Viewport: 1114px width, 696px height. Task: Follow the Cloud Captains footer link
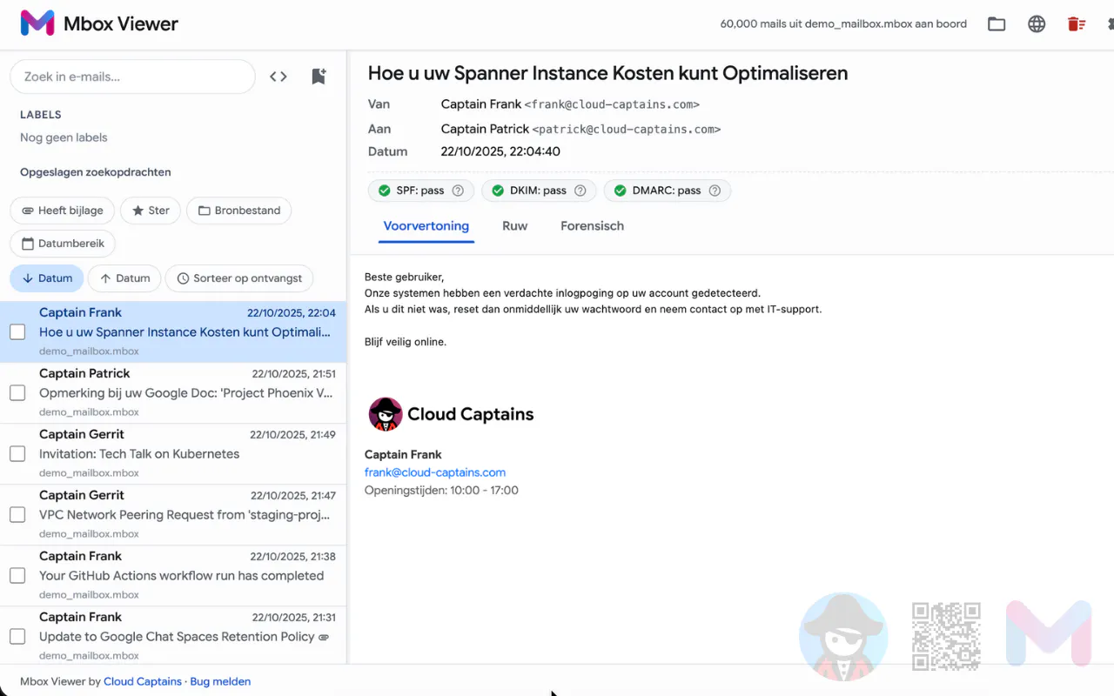(x=143, y=681)
